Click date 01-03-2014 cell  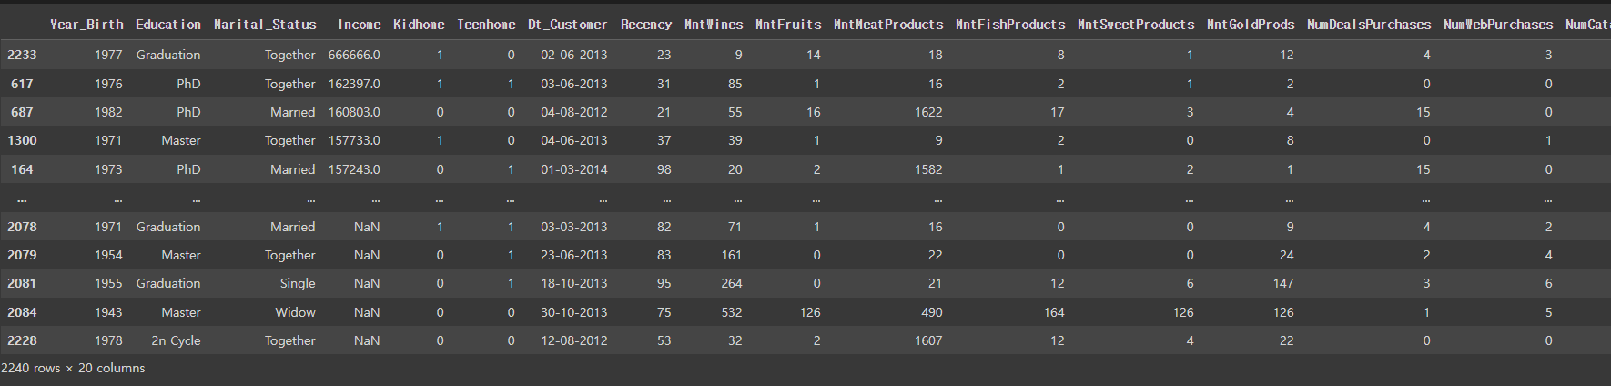(x=573, y=169)
